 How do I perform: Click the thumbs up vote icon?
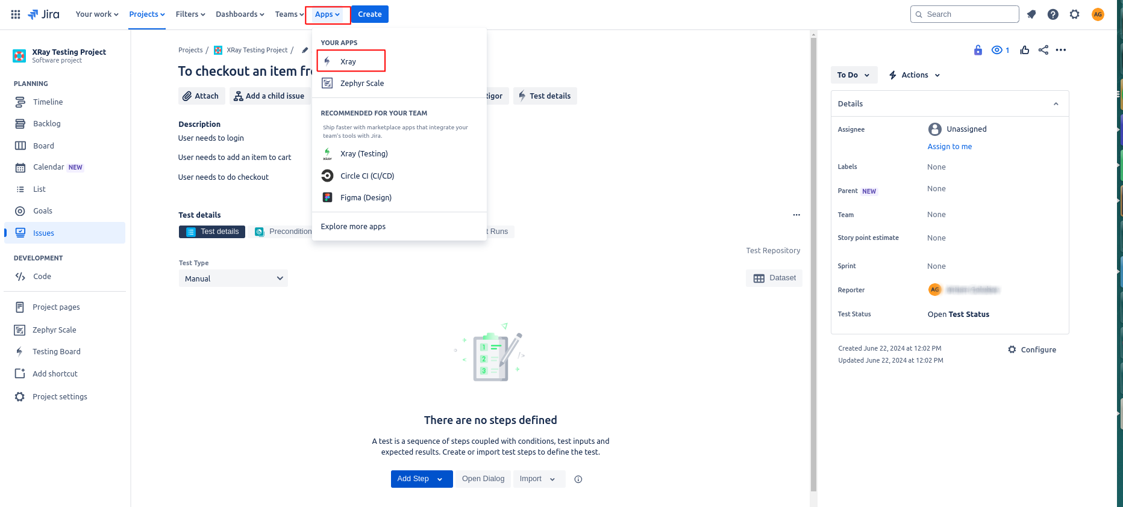click(x=1024, y=50)
